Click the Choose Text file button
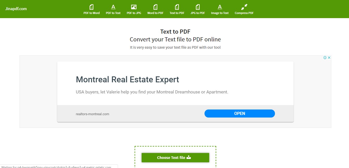Image resolution: width=349 pixels, height=168 pixels. click(175, 158)
